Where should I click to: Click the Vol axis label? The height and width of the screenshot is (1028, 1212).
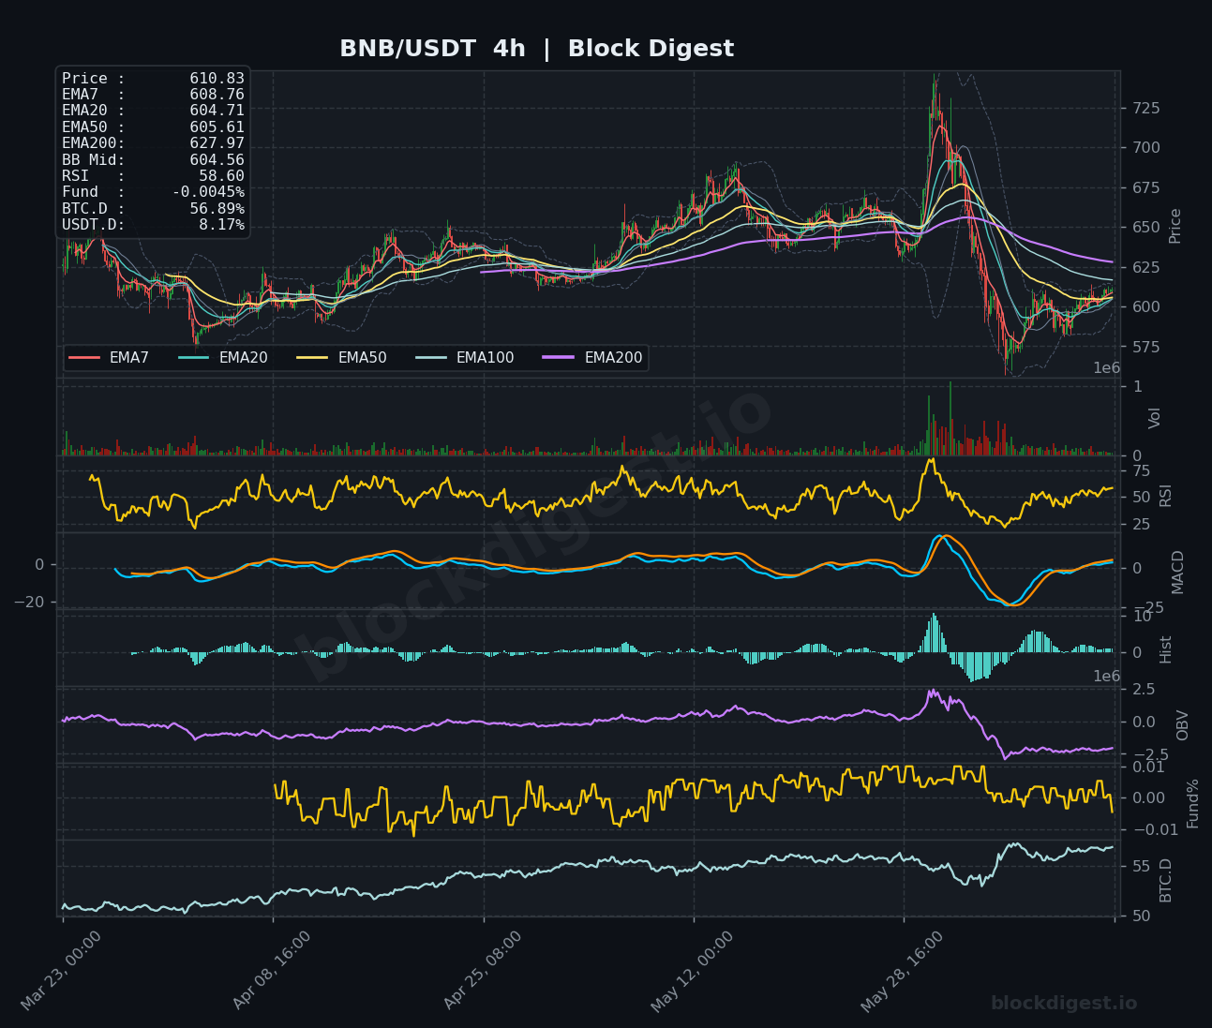(1155, 418)
